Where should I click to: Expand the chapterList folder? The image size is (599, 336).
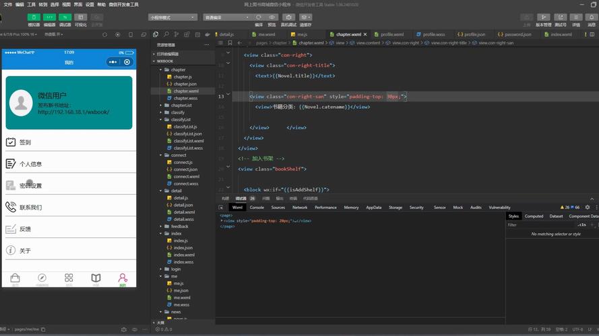[161, 105]
